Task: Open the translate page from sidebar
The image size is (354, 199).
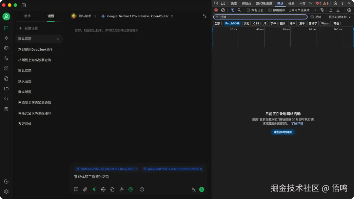Action: coord(6,58)
